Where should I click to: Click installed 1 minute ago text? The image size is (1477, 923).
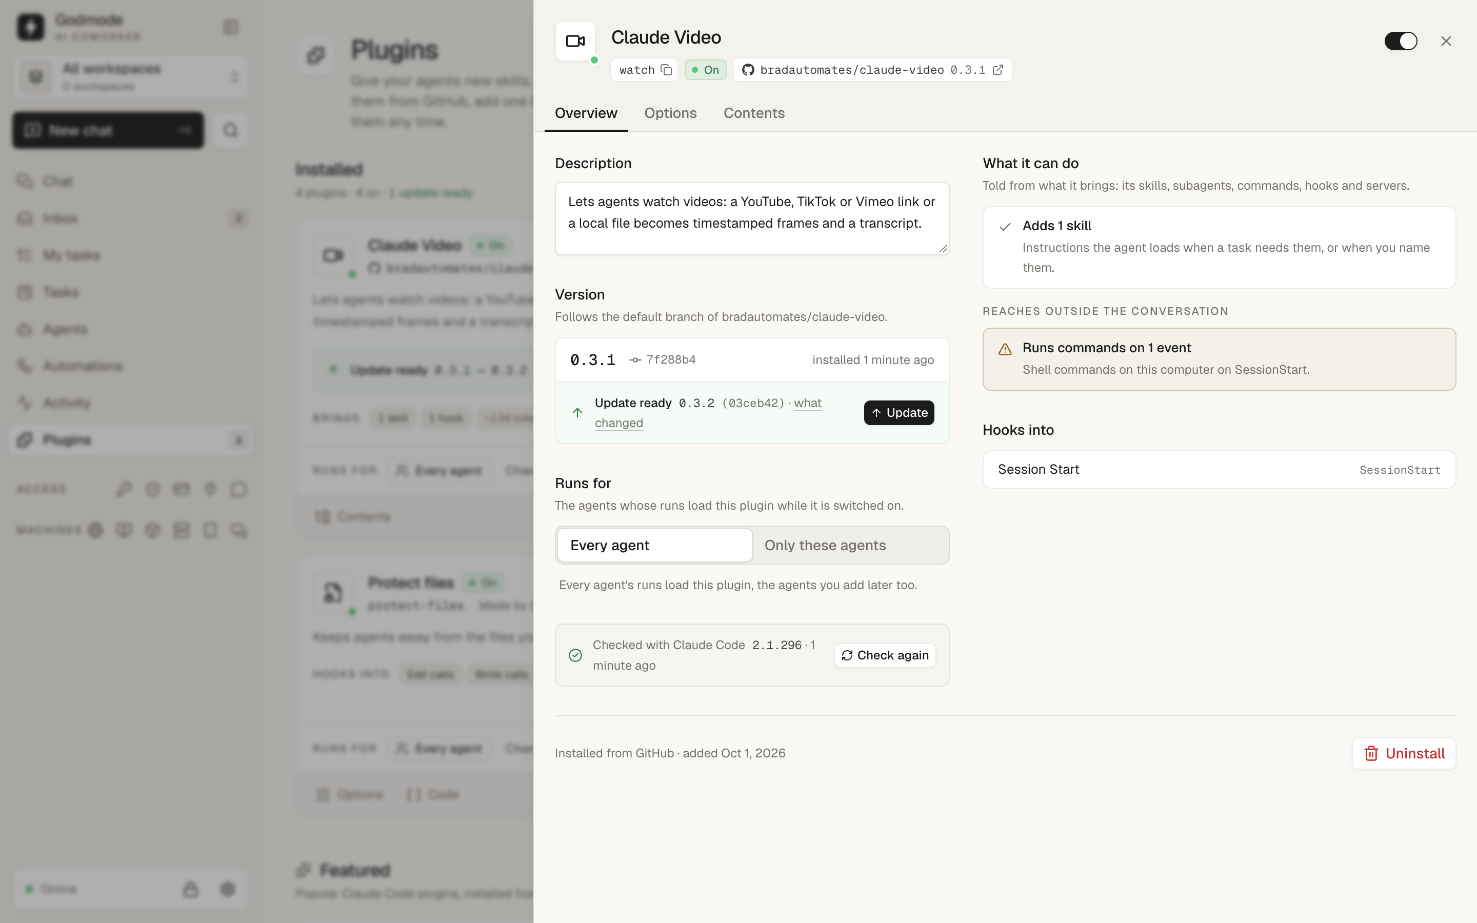[x=873, y=359]
